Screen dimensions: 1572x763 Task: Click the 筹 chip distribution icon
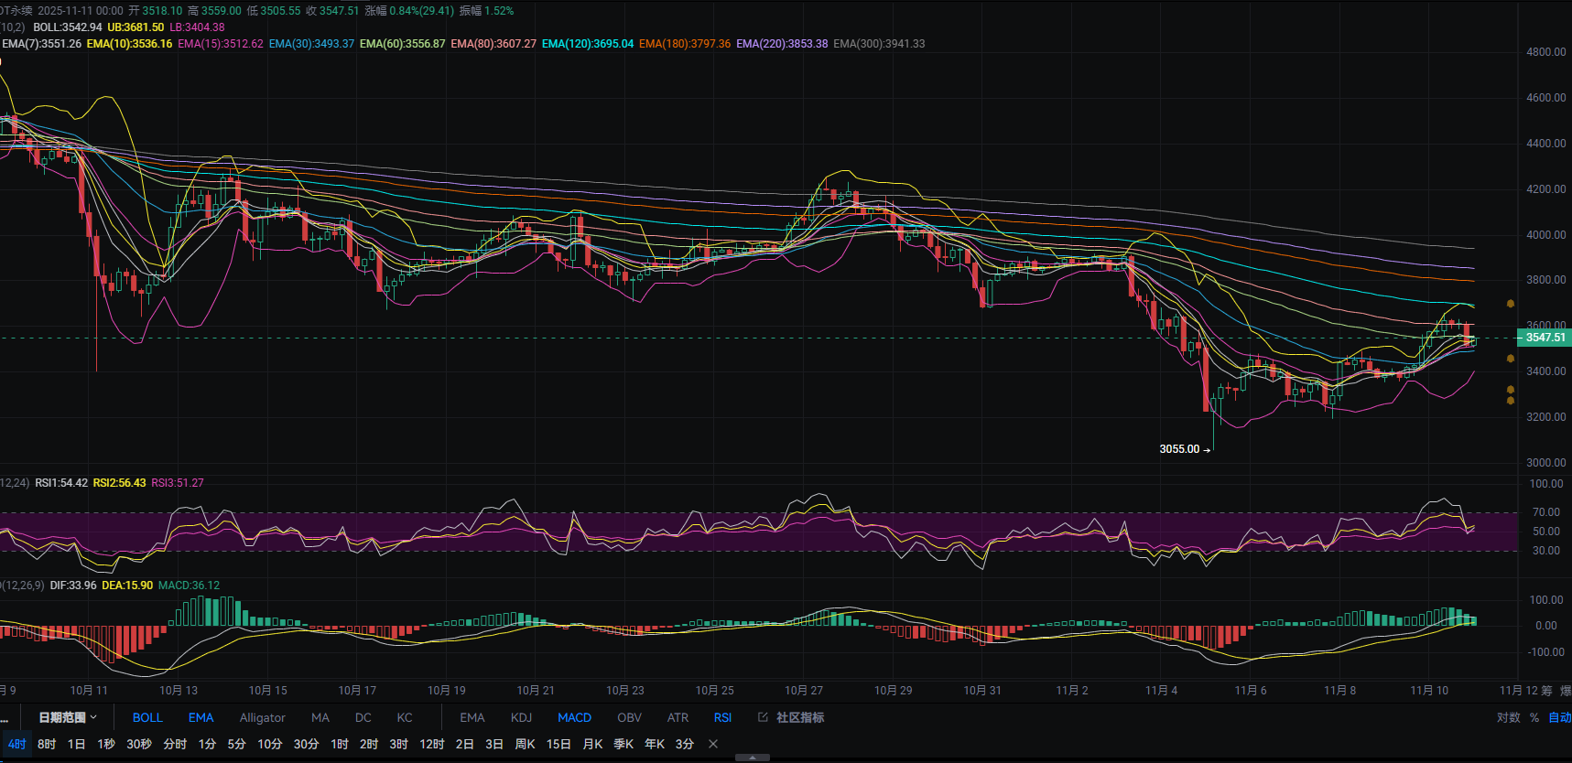[1546, 691]
